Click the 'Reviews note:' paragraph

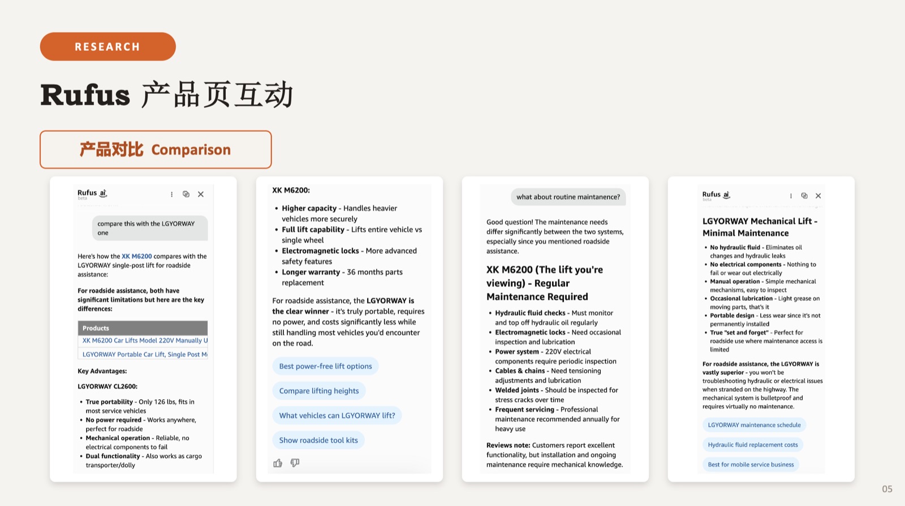(x=555, y=455)
